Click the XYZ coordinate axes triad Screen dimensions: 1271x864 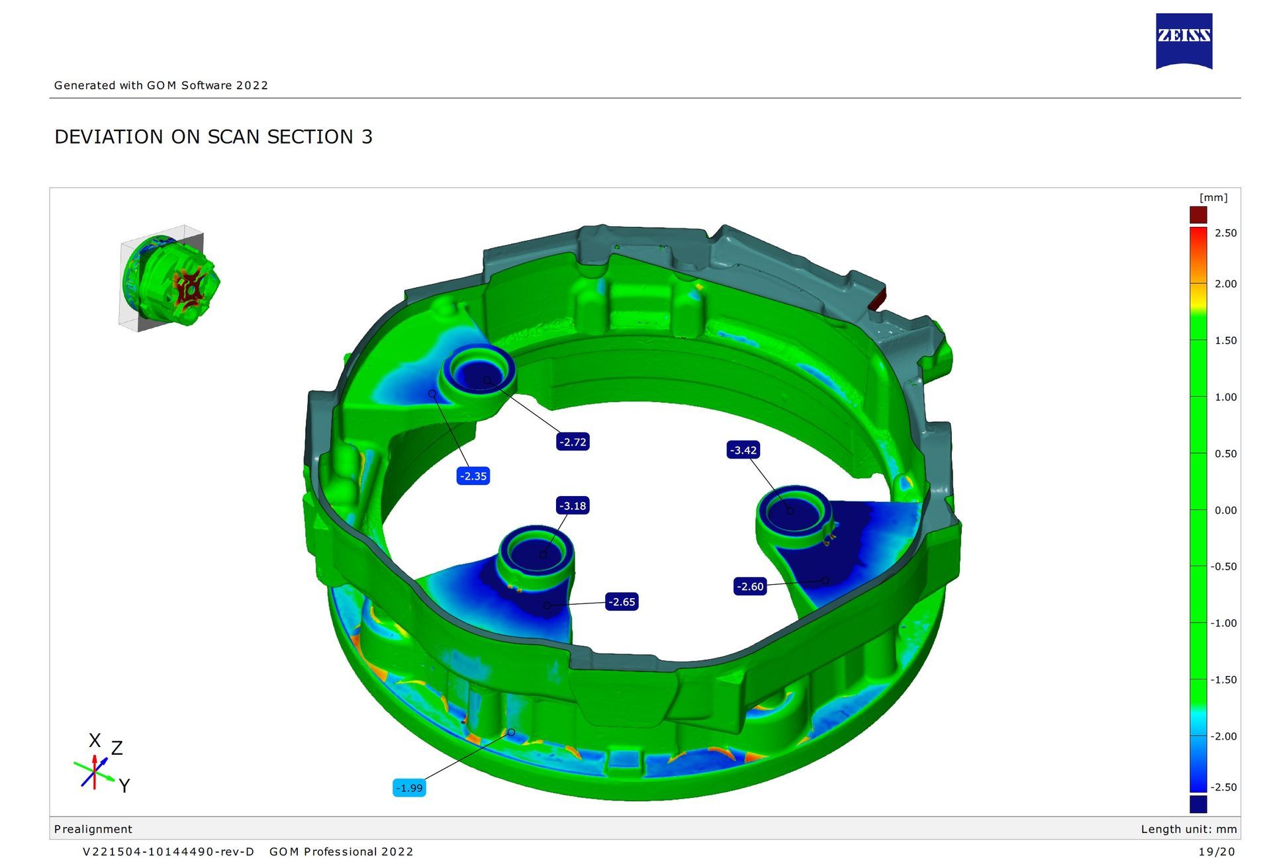point(103,763)
